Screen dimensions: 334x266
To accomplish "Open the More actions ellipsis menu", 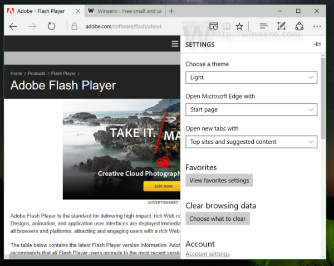I will click(x=317, y=26).
